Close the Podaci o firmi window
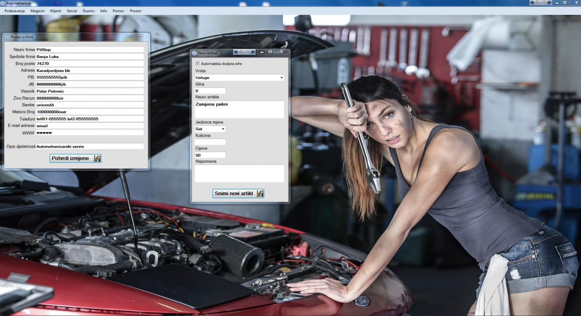The image size is (581, 316). (x=142, y=36)
